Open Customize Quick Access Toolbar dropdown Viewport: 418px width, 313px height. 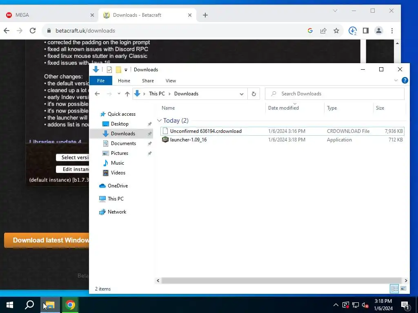coord(126,70)
